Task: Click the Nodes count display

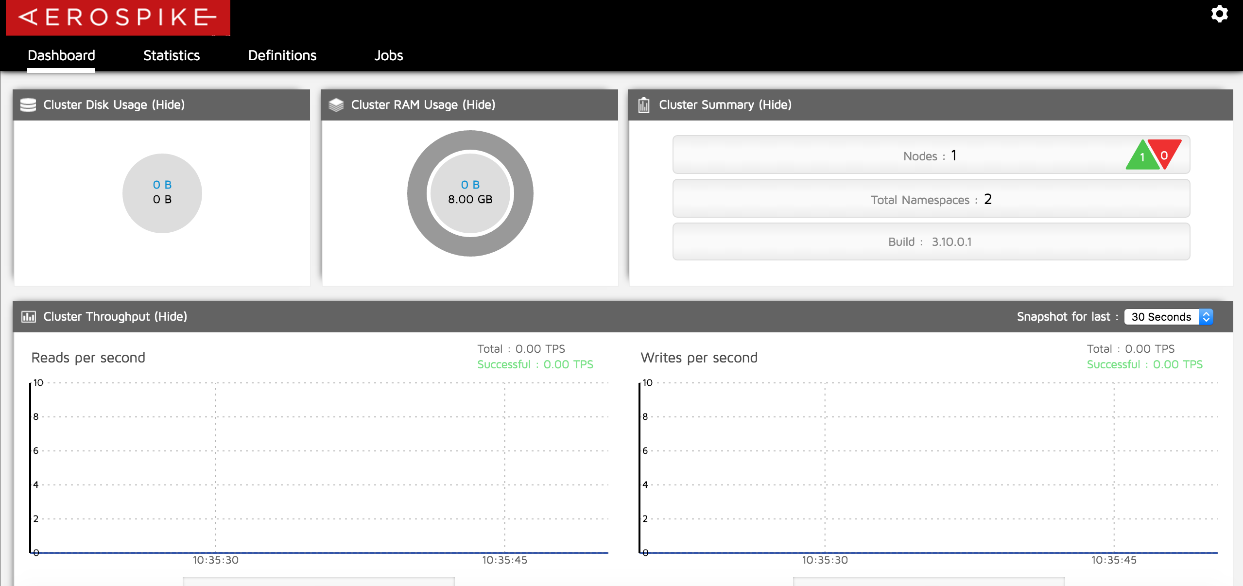Action: (930, 155)
